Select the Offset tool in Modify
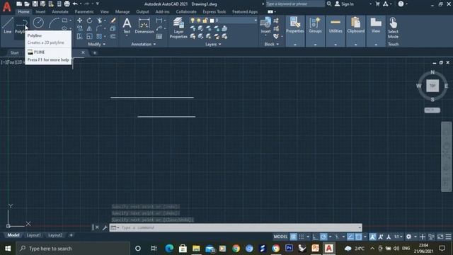Screen dimensions: 453x255 (x=113, y=36)
